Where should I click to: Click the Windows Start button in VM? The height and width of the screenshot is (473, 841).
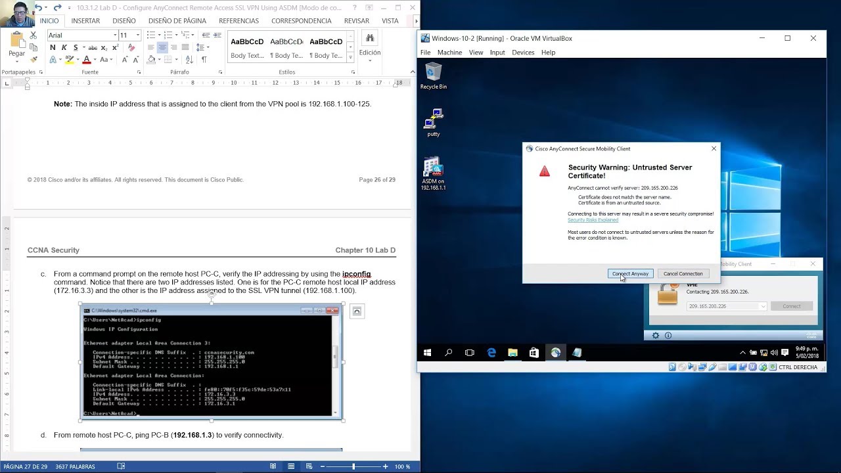point(427,353)
